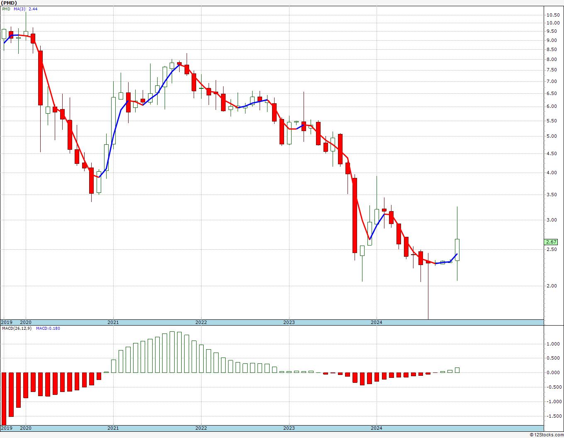Select 2020 on the price chart time axis
The height and width of the screenshot is (438, 564).
pos(26,322)
